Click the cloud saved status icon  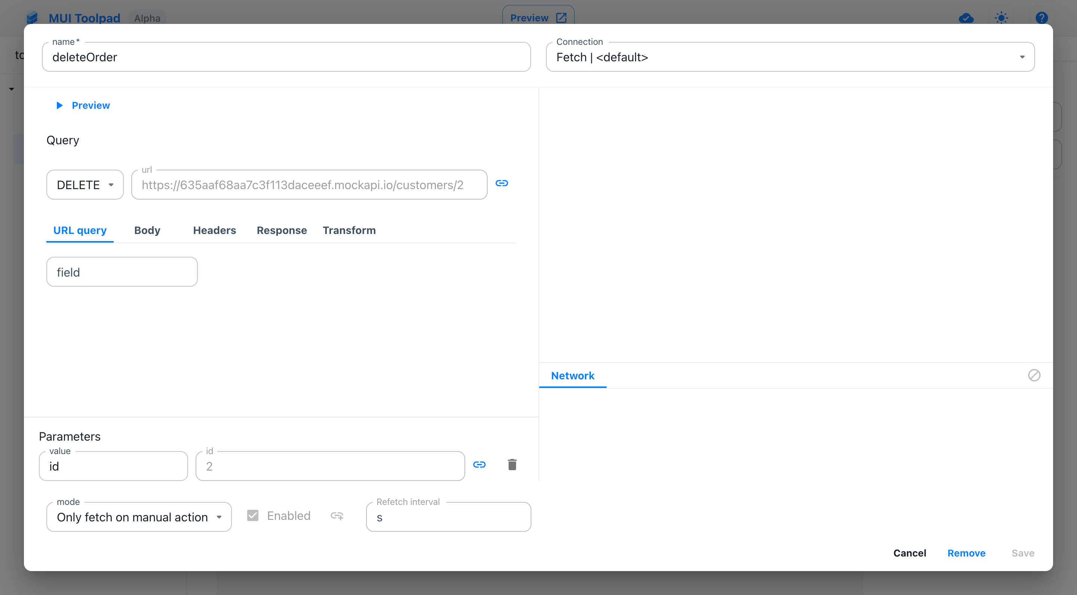point(966,18)
